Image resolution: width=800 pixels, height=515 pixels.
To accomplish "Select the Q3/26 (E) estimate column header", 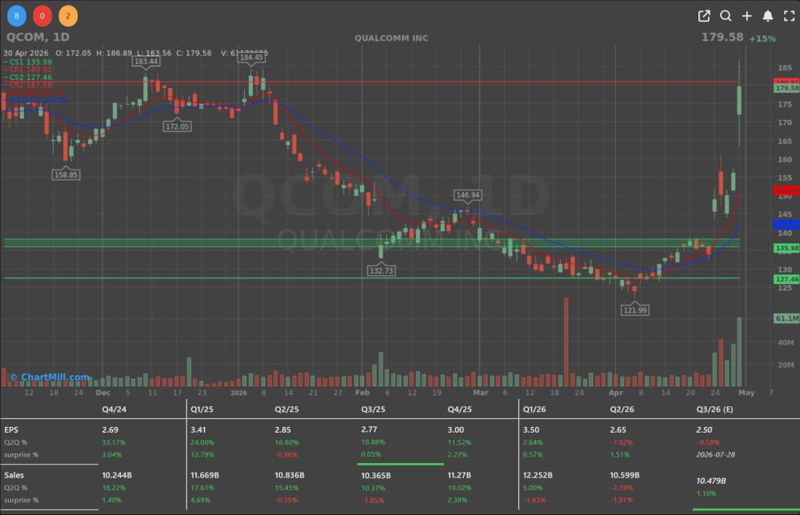I will click(714, 409).
